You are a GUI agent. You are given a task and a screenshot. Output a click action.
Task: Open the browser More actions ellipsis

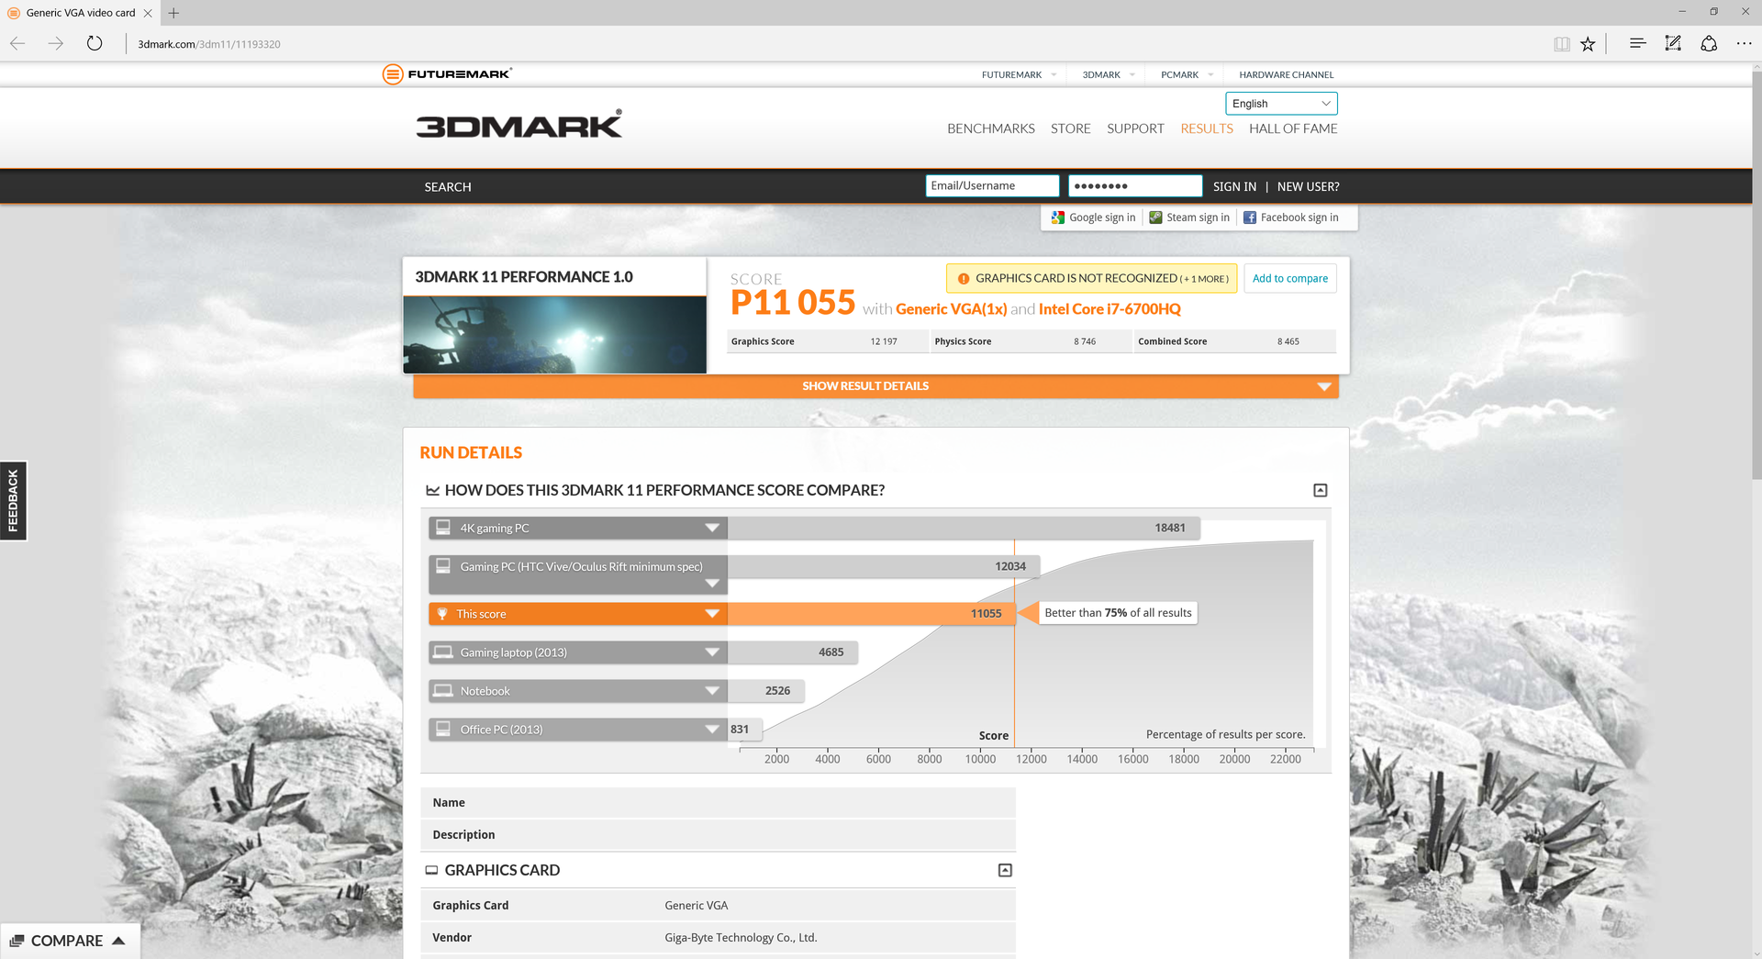coord(1744,43)
